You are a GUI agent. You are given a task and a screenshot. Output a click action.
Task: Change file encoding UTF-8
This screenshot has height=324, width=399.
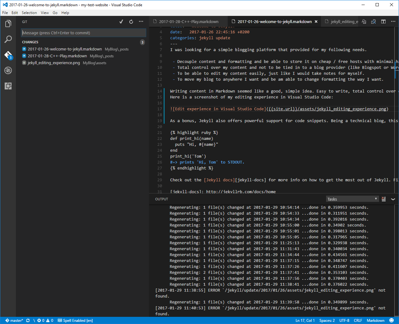(344, 320)
